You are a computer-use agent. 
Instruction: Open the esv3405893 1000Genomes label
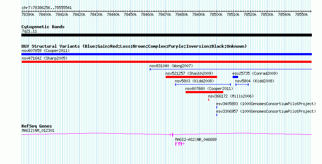pos(266,104)
